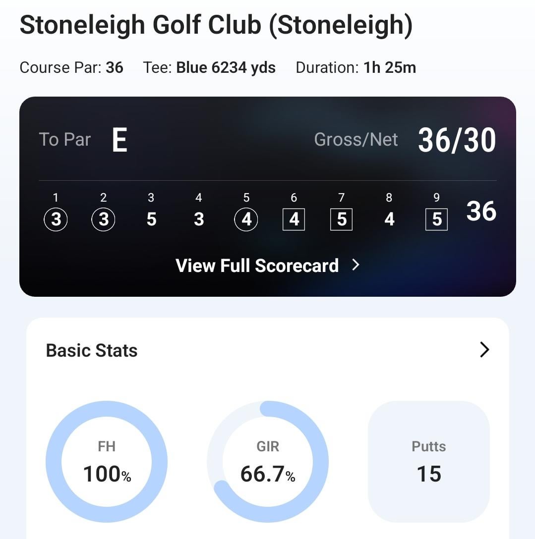Click the Basic Stats heading
The image size is (535, 539).
pyautogui.click(x=92, y=351)
